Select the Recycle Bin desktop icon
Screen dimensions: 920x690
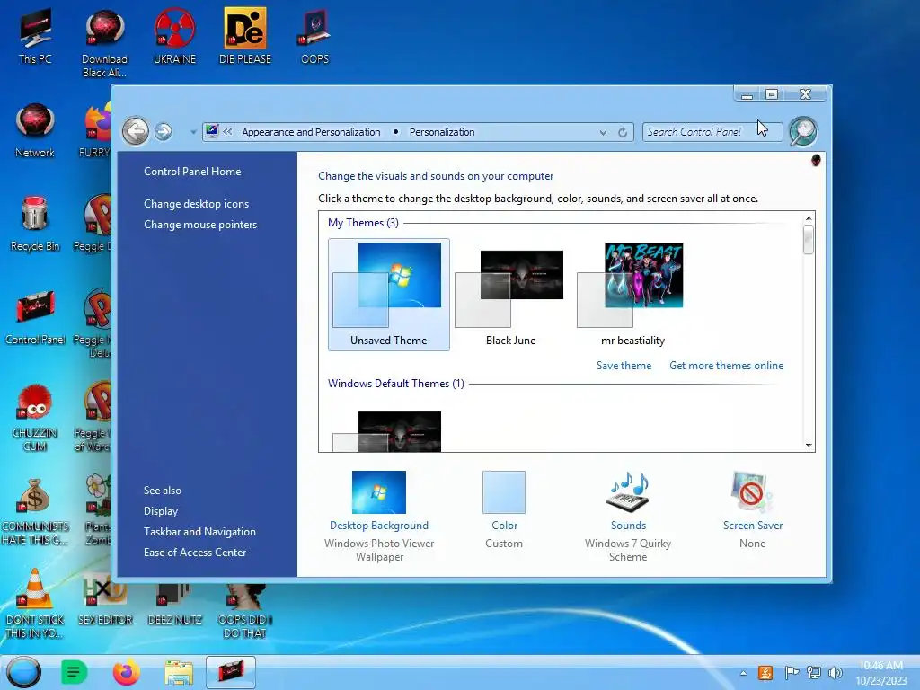point(35,224)
